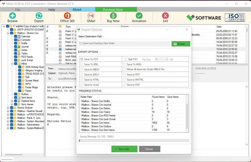Click the Buy Now cart icon
Screen dimensions: 251x162
113,16
